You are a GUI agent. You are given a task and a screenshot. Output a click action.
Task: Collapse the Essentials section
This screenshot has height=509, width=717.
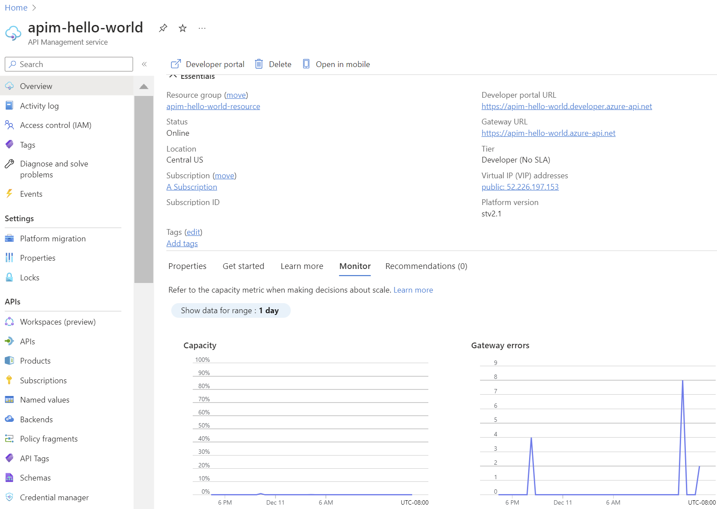click(192, 77)
